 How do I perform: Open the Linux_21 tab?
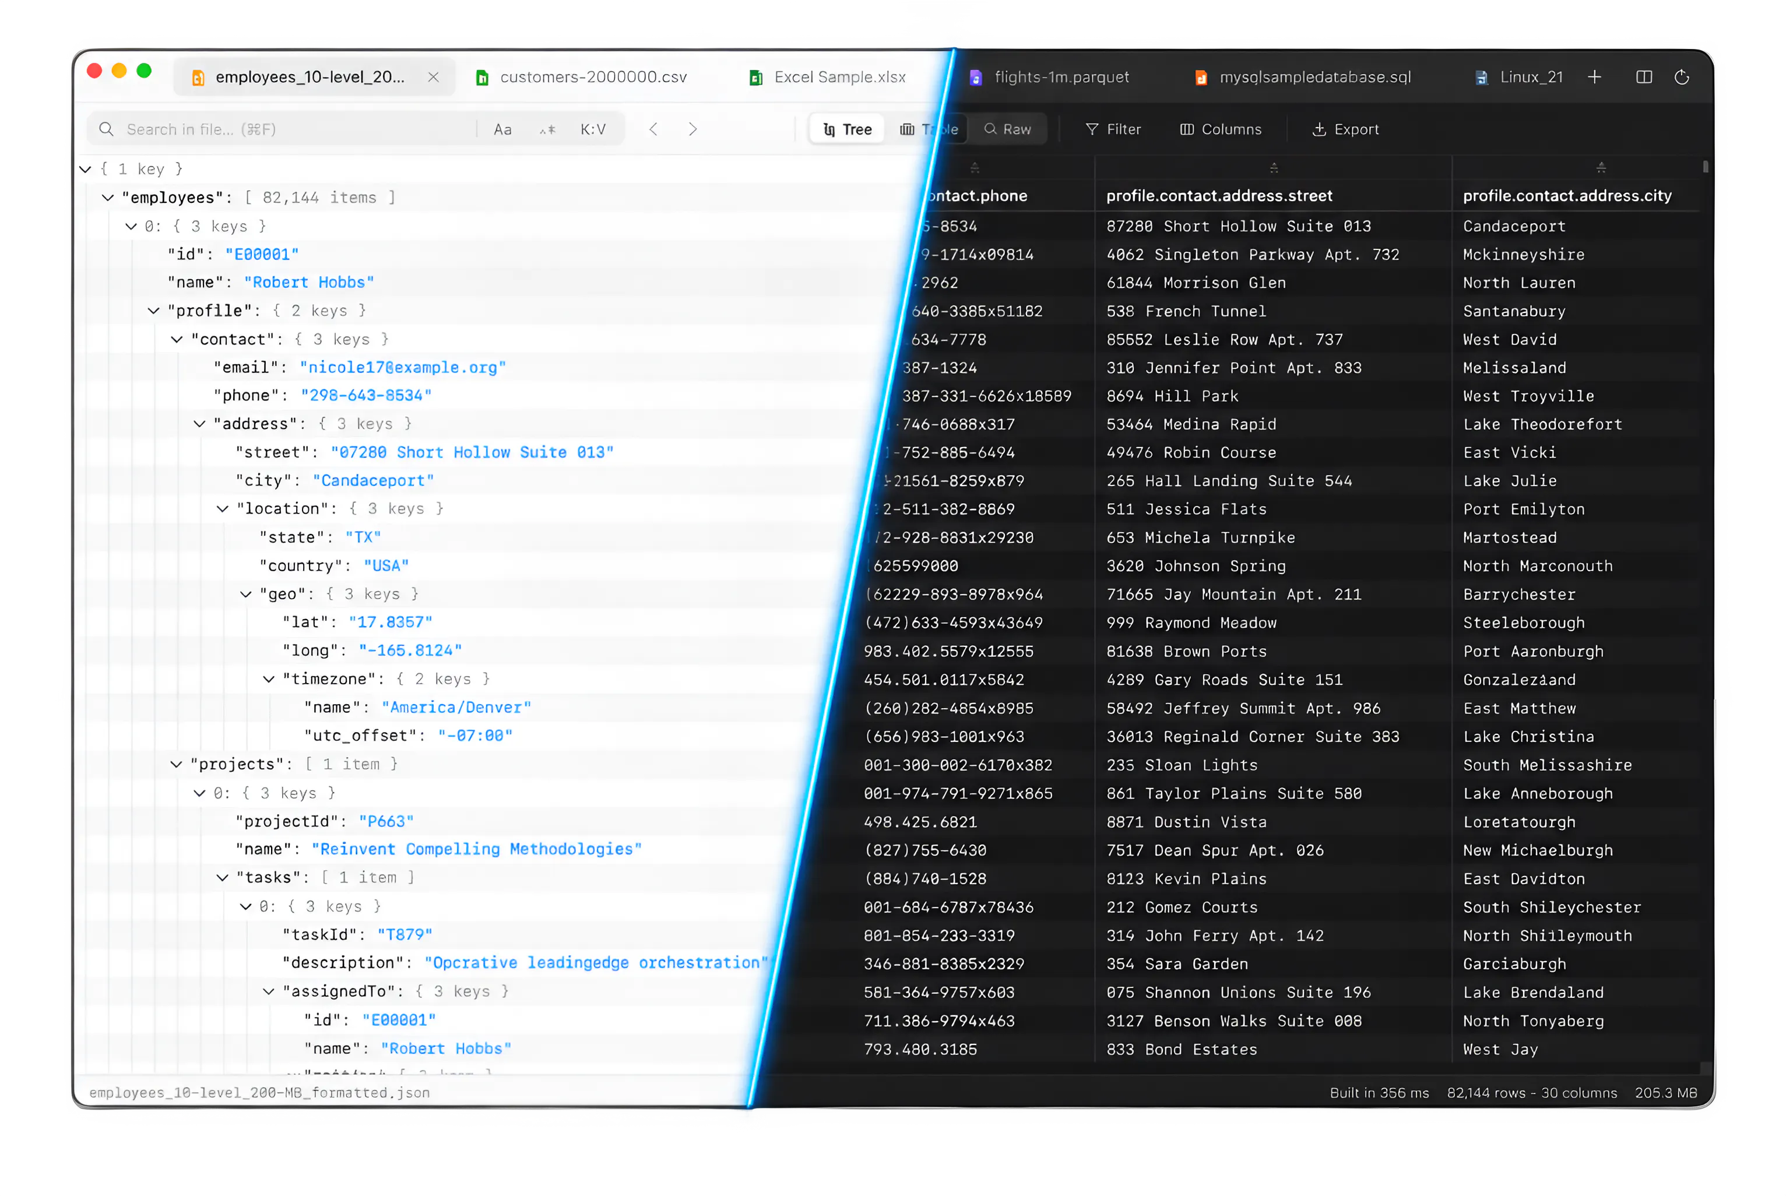click(x=1519, y=77)
